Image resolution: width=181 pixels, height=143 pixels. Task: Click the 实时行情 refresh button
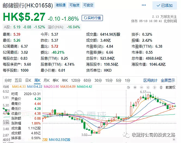click(92, 18)
